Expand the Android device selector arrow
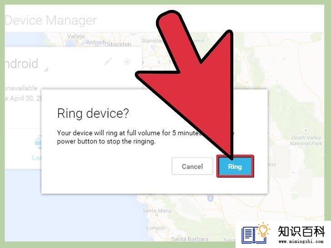The image size is (331, 248). pyautogui.click(x=46, y=69)
